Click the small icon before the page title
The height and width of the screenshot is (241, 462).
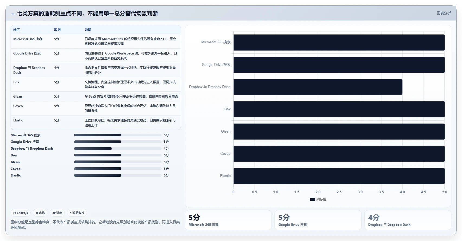click(x=13, y=14)
